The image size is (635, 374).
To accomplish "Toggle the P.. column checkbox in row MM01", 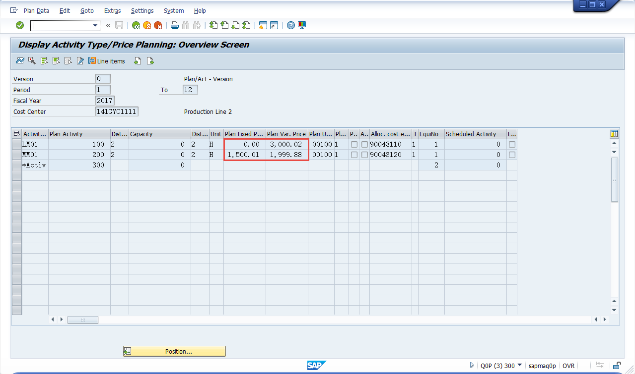I will tap(354, 155).
